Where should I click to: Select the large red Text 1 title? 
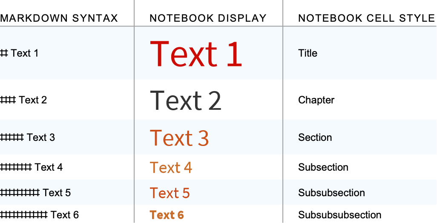(195, 54)
